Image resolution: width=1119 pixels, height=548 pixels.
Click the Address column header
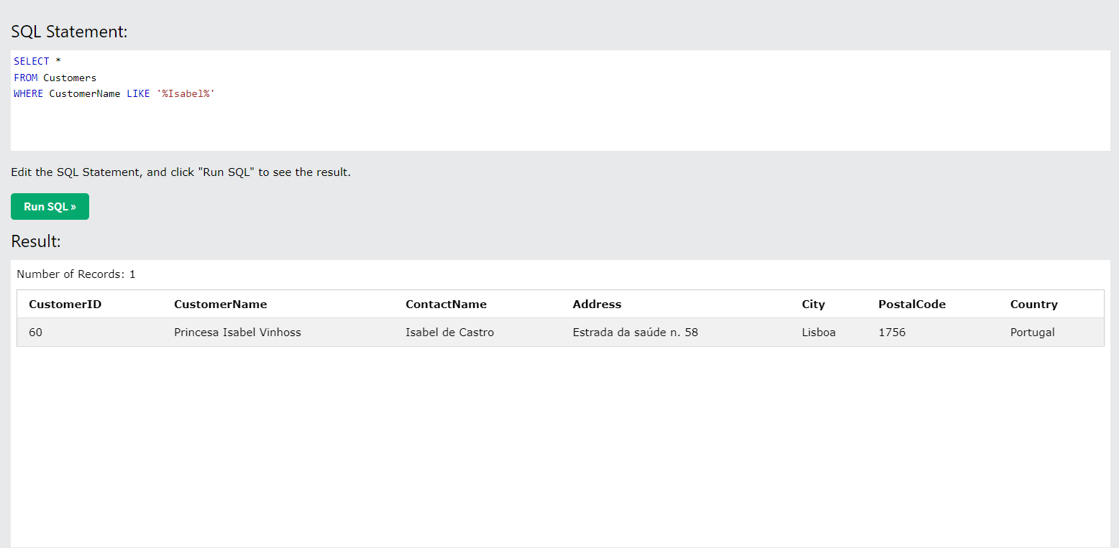pos(597,304)
